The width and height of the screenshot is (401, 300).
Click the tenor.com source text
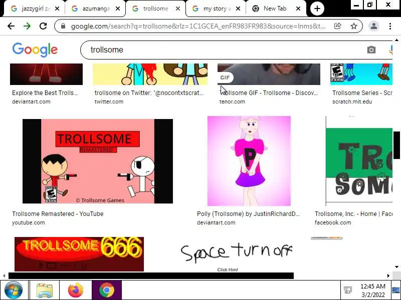[232, 101]
